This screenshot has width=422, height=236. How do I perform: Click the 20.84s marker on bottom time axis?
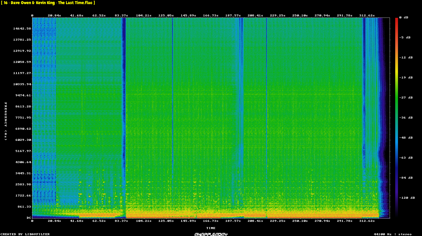(54, 221)
